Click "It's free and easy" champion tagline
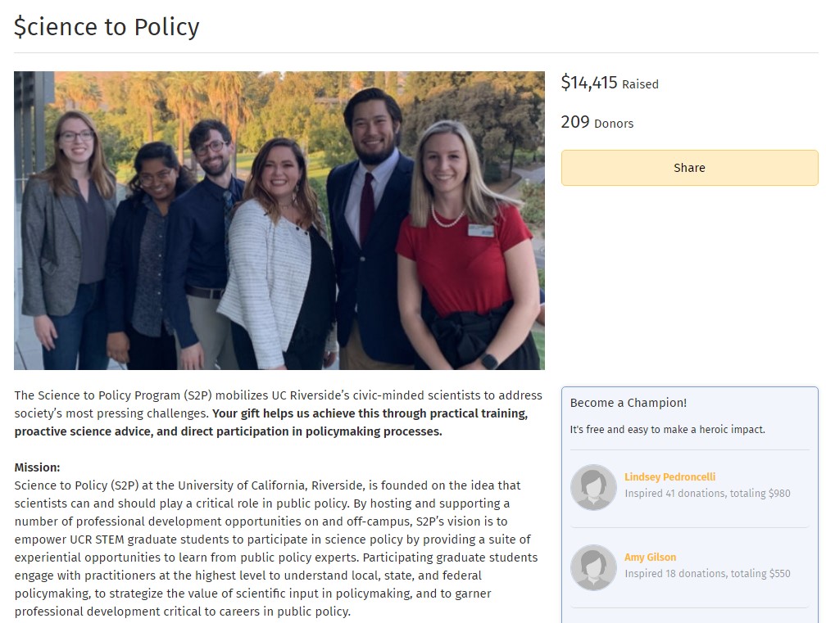Screen dimensions: 826x623 pos(668,430)
